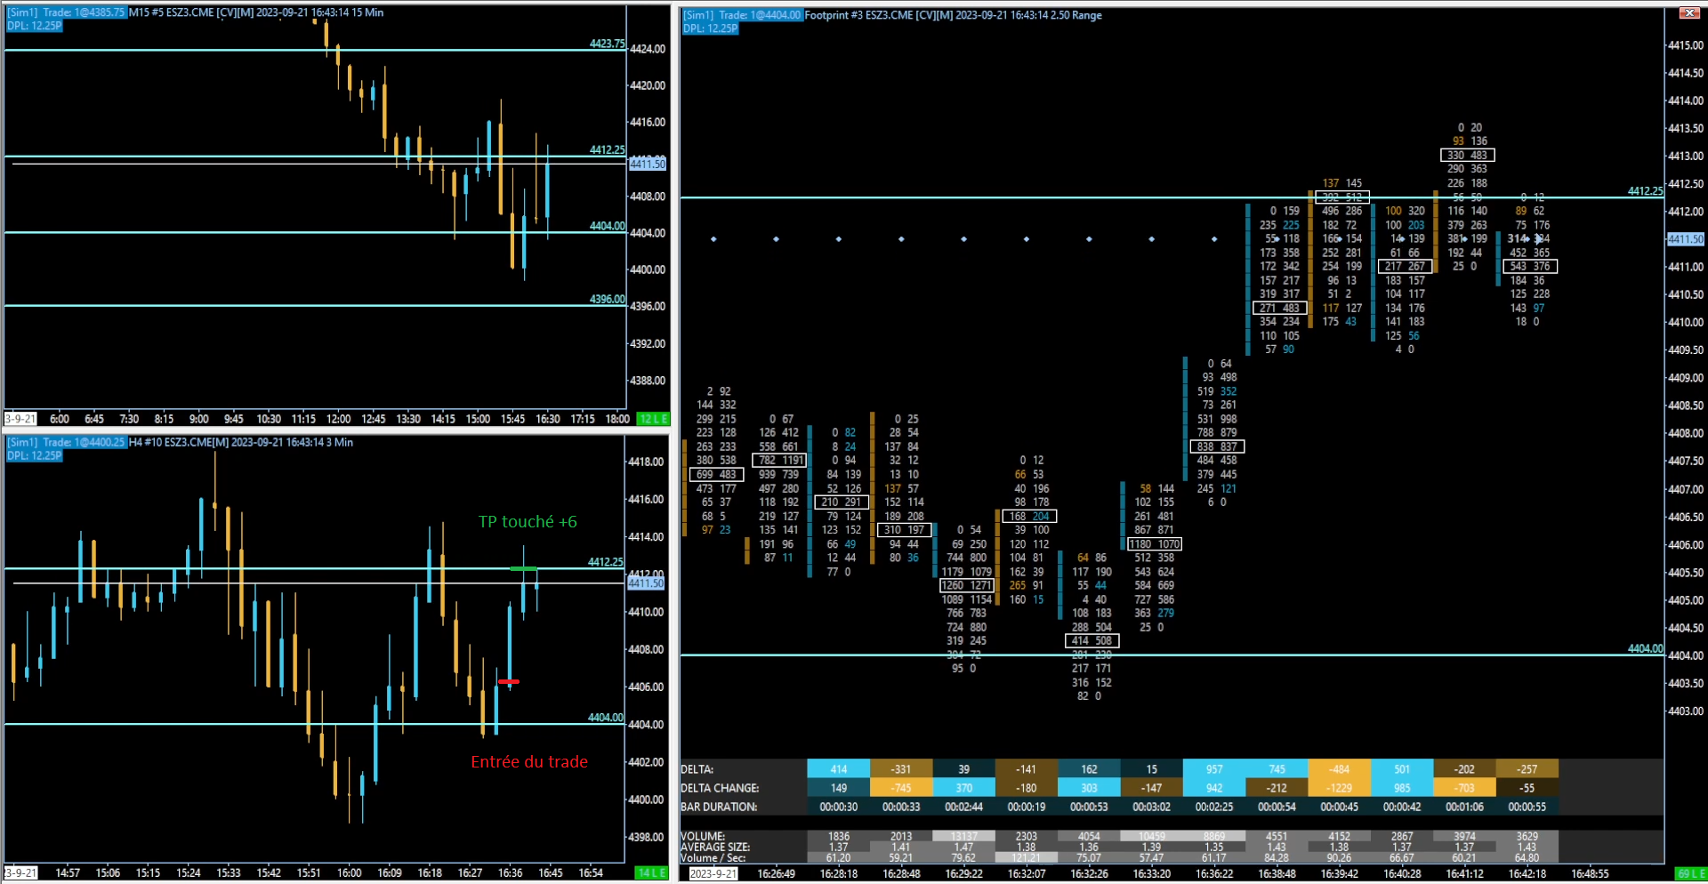Image resolution: width=1708 pixels, height=884 pixels.
Task: Click the 4396.00 line label on the M15 chart
Action: coord(608,300)
